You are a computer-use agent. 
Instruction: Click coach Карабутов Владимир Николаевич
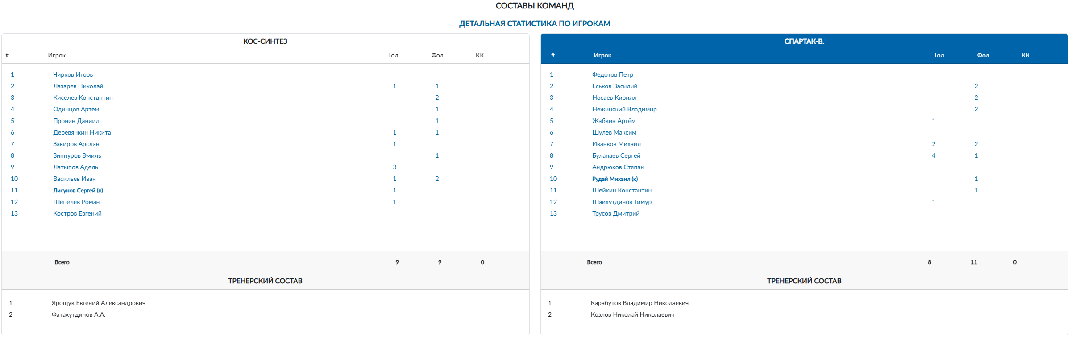point(639,303)
